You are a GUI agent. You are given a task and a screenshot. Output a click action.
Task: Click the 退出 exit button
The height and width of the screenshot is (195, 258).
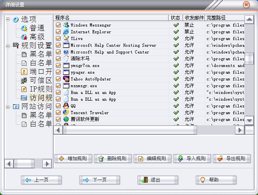click(158, 180)
